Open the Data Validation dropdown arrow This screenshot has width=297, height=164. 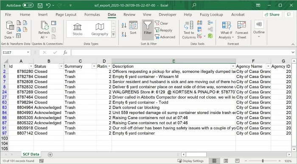pos(205,36)
